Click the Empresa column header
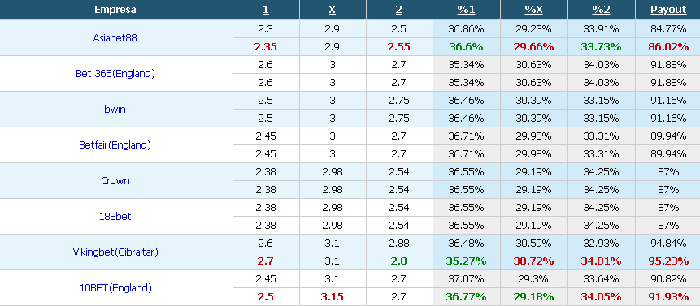The width and height of the screenshot is (700, 306). click(x=115, y=10)
